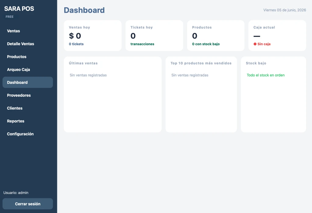Select the Ventas hoy card

click(93, 36)
